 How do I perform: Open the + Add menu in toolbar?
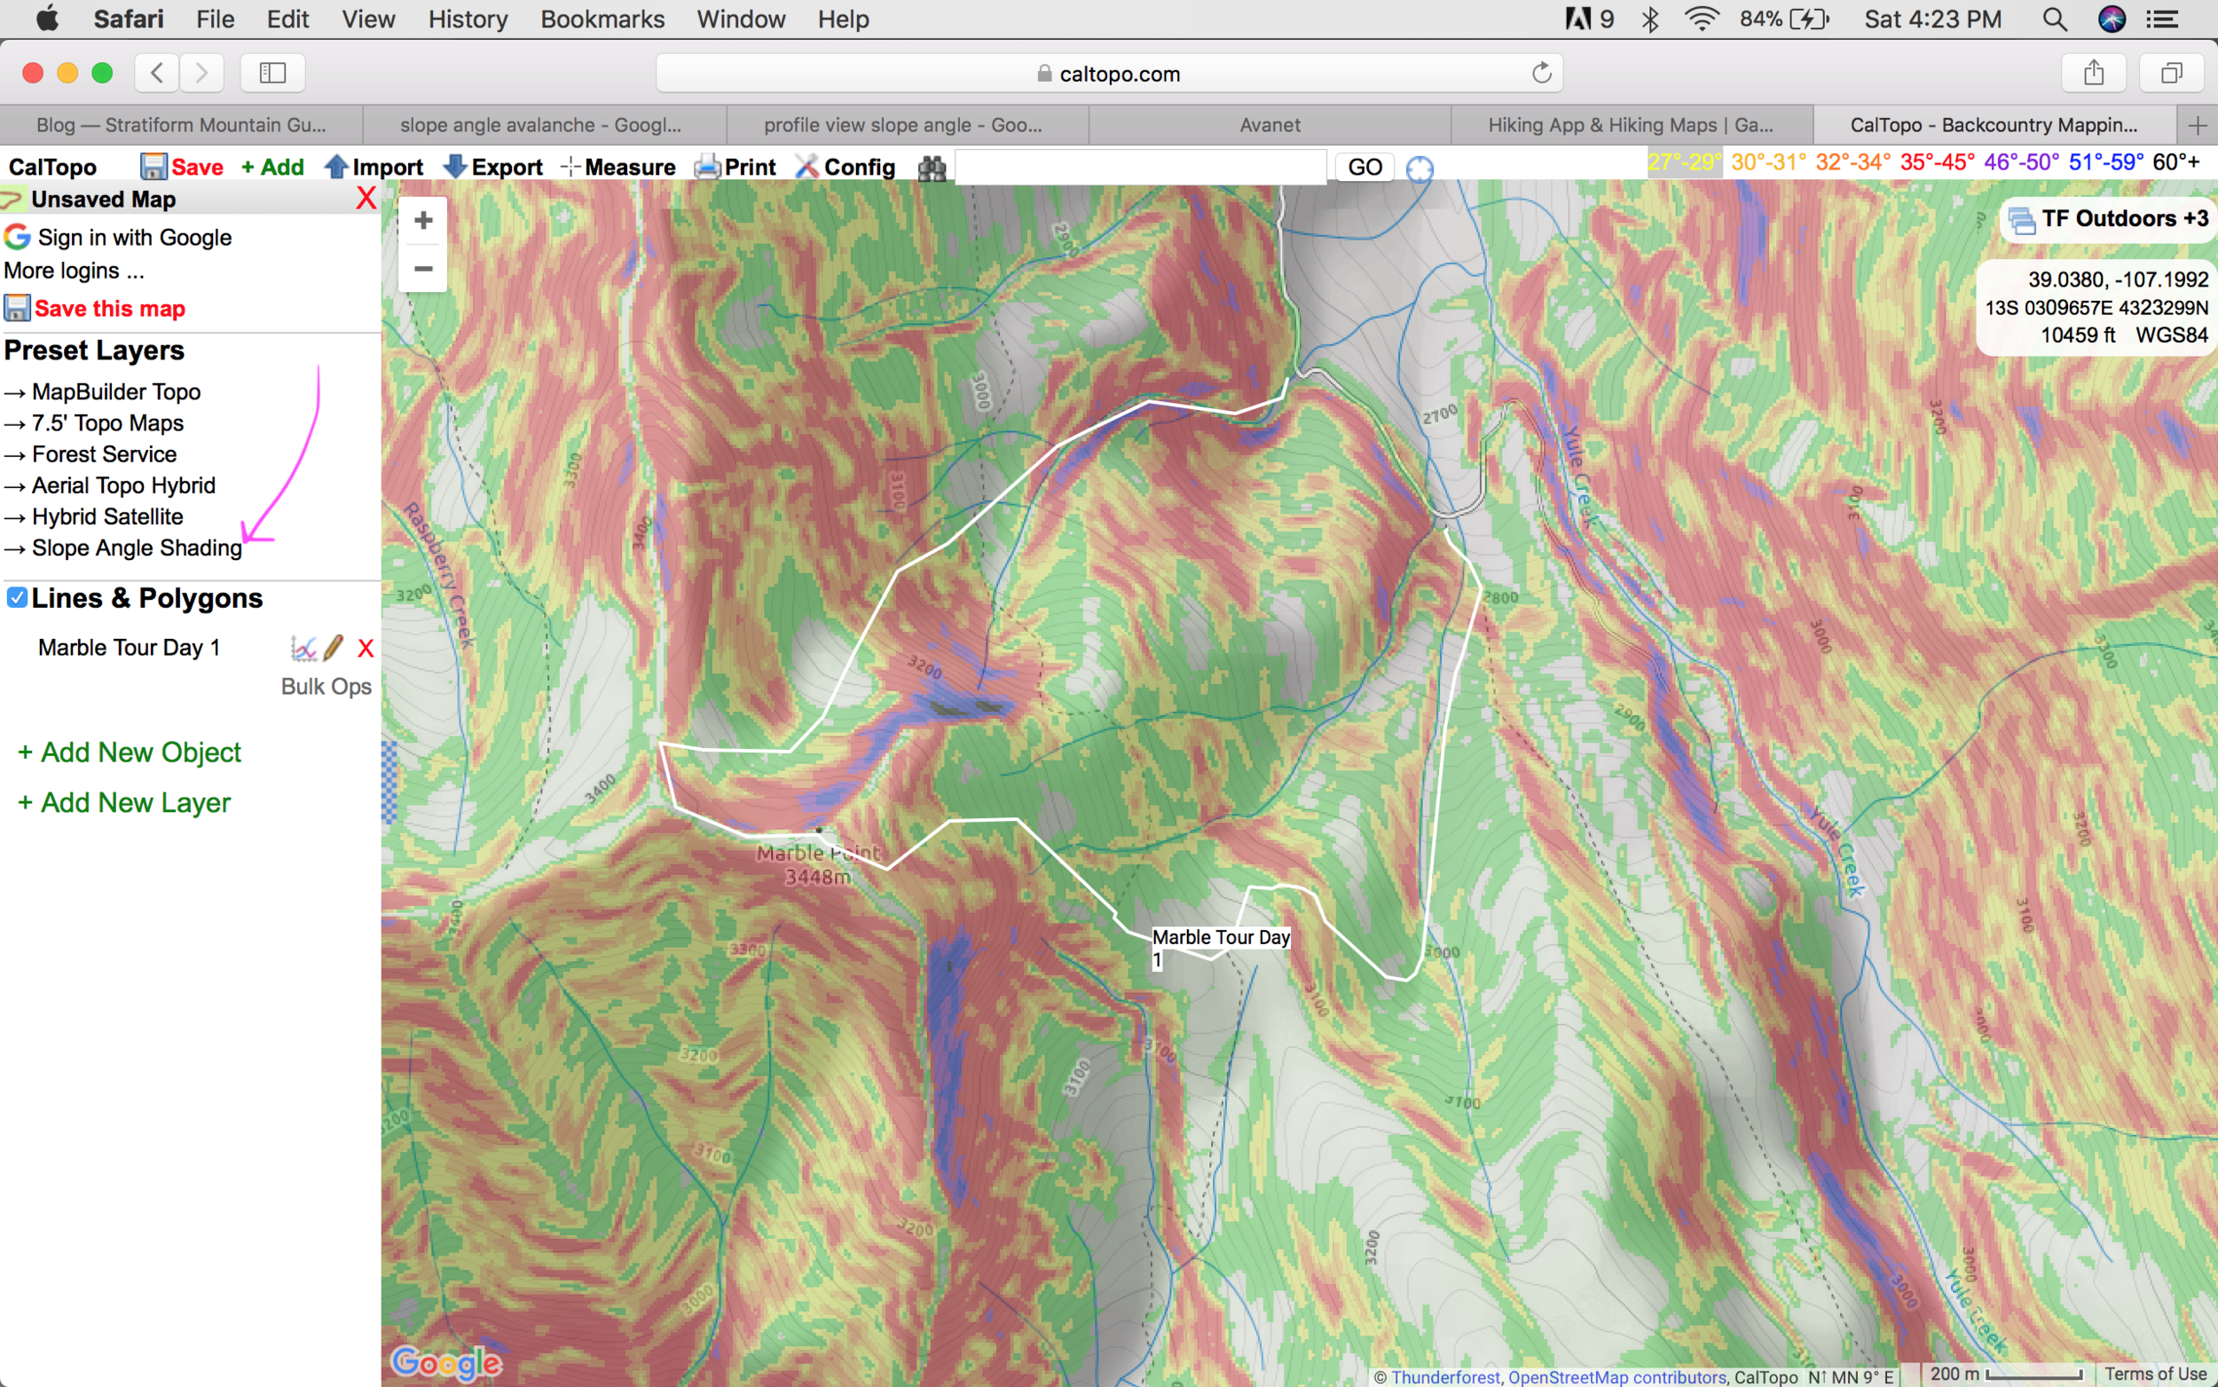(272, 167)
